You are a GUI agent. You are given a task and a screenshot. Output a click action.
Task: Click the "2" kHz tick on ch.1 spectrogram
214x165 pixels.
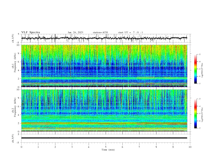click(x=19, y=78)
